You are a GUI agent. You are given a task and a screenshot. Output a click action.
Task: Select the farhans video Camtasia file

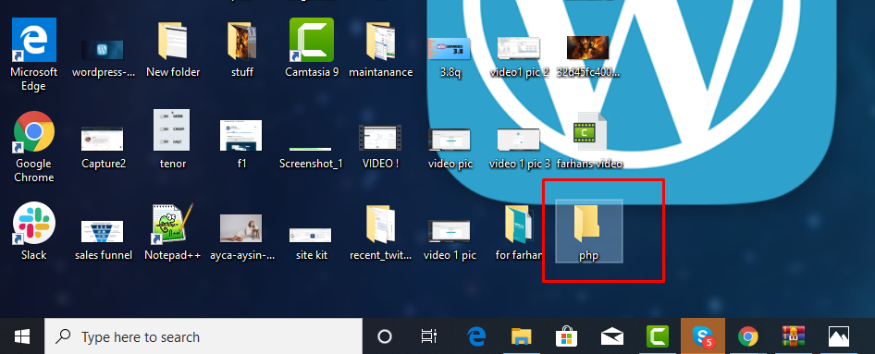coord(589,132)
